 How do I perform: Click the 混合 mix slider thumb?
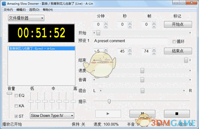coord(143,91)
